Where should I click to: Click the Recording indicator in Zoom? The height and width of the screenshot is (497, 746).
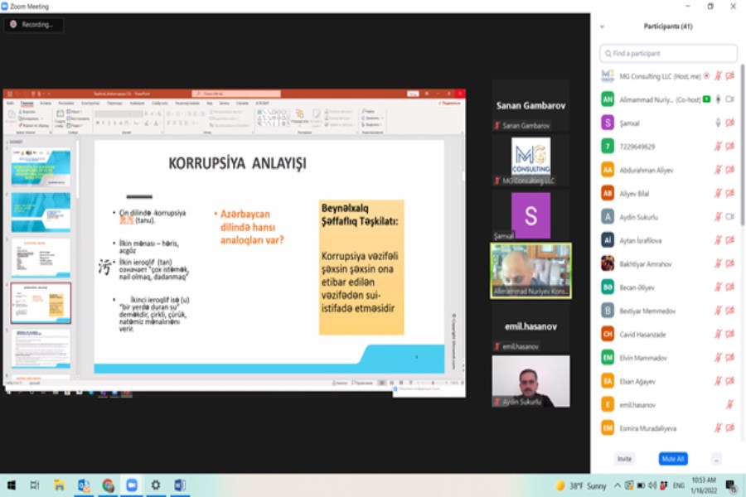(x=33, y=25)
